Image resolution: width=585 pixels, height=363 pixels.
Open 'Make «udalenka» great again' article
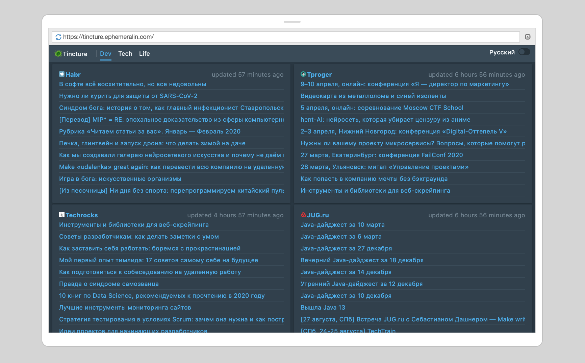171,167
